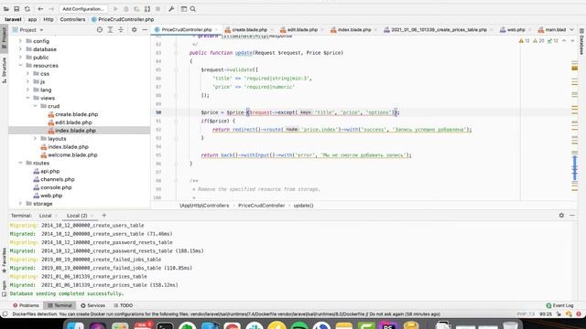Viewport: 586px width, 329px height.
Task: Open the Favorites tool window on left edge
Action: point(4,260)
